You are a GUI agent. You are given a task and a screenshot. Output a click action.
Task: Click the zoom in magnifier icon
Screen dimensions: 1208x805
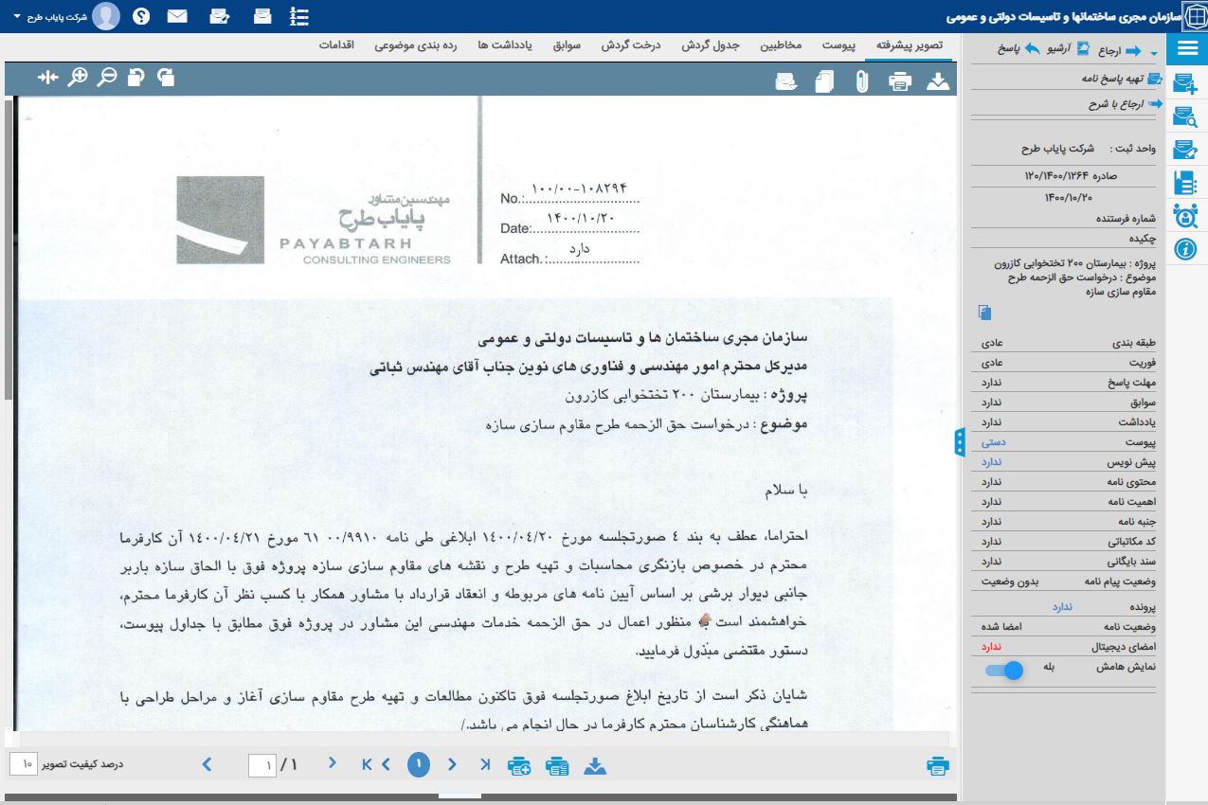coord(79,77)
